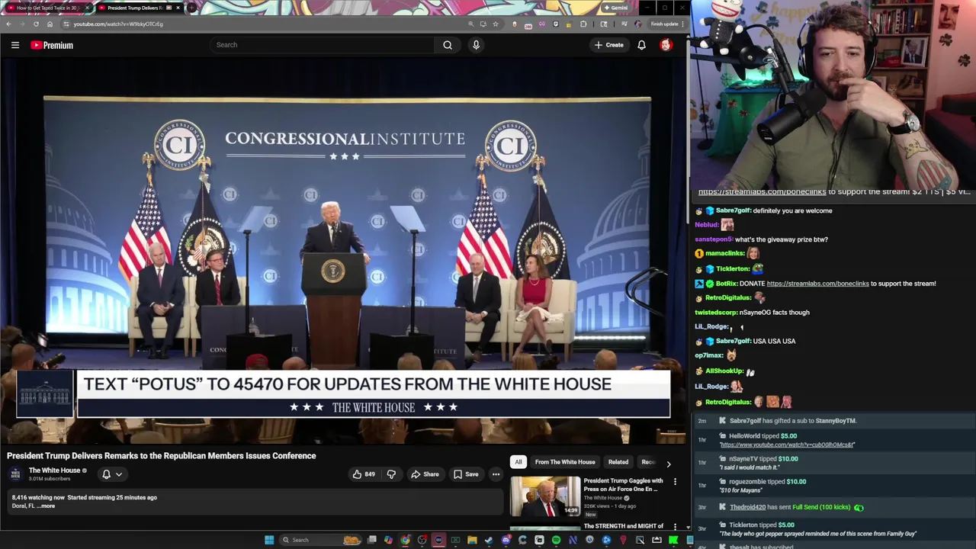Image resolution: width=976 pixels, height=549 pixels.
Task: Focus the YouTube search field
Action: tap(322, 45)
